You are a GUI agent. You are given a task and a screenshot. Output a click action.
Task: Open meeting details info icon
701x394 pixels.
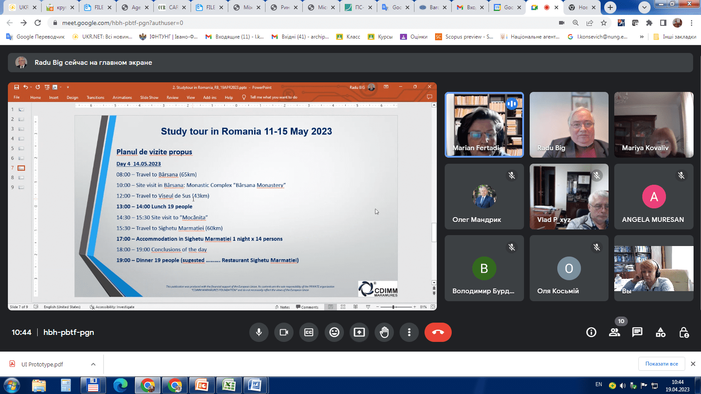[x=591, y=332]
